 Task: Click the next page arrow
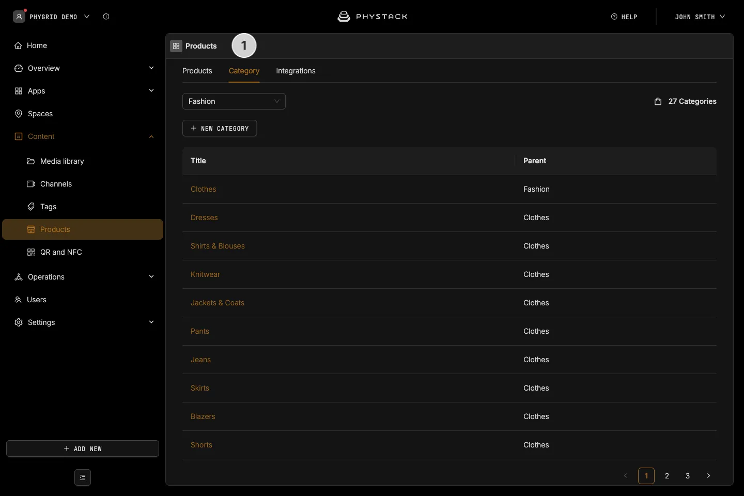click(708, 476)
